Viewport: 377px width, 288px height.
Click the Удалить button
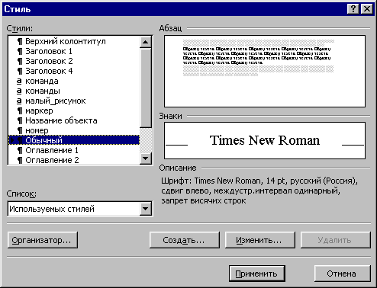click(335, 240)
